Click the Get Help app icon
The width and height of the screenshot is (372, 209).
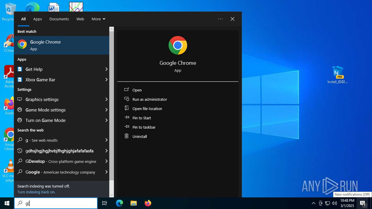[x=20, y=69]
